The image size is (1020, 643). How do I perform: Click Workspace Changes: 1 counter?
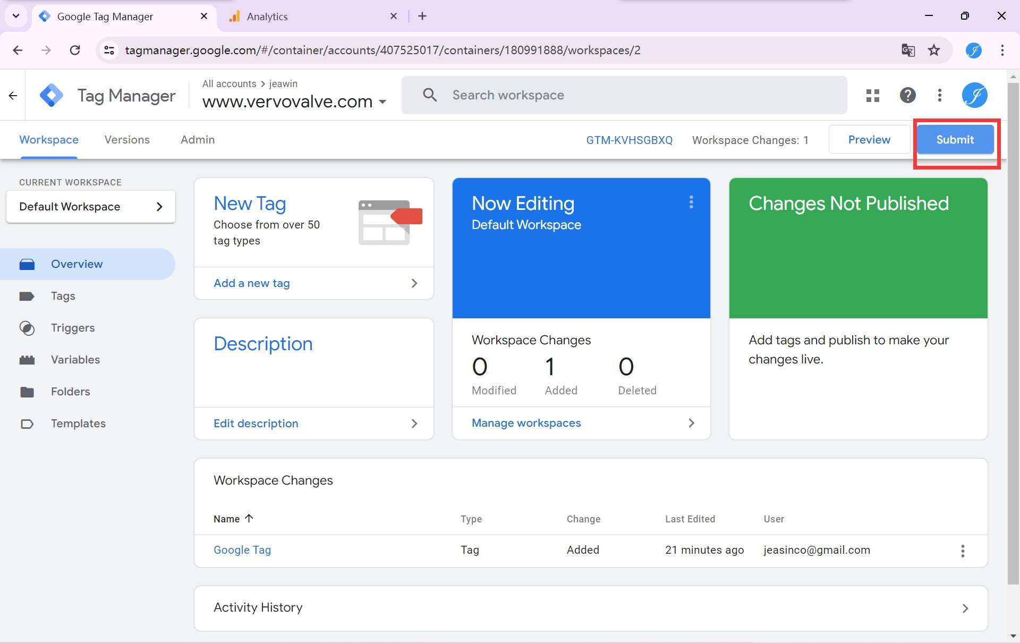click(750, 140)
